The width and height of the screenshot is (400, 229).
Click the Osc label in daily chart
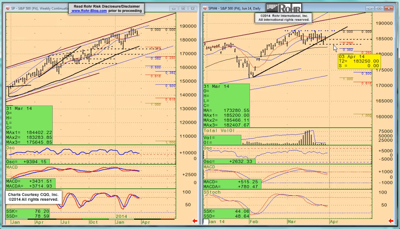coord(207,148)
